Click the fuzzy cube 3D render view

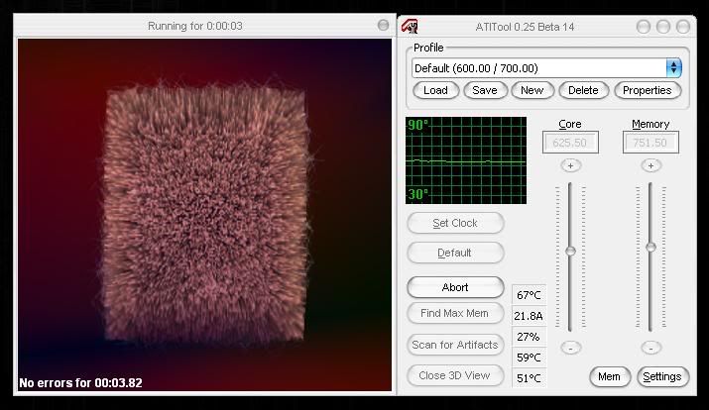(x=204, y=215)
